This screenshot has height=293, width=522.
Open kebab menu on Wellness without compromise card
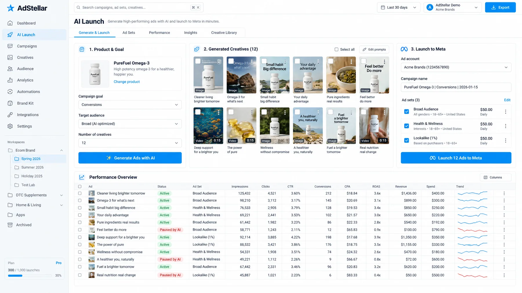tap(285, 112)
